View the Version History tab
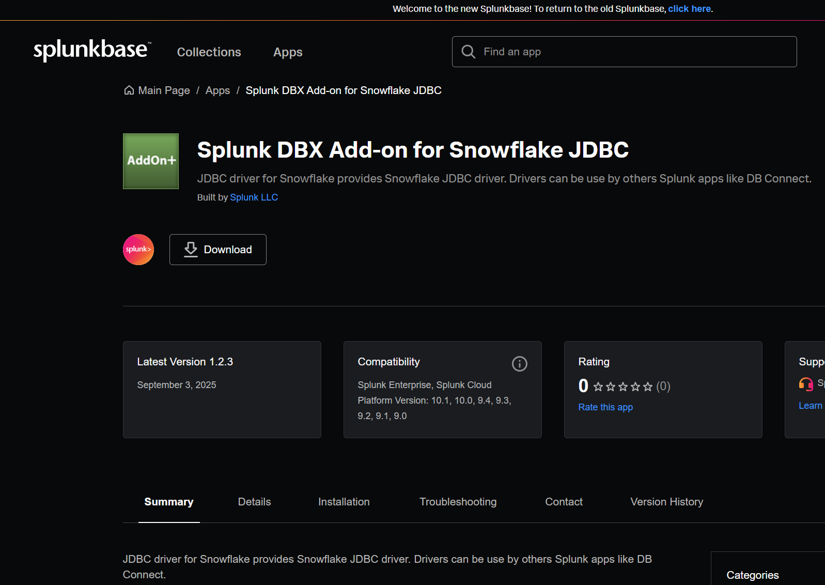The height and width of the screenshot is (585, 825). tap(667, 502)
